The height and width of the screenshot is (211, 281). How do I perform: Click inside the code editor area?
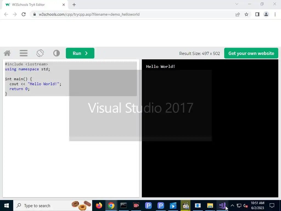point(71,128)
